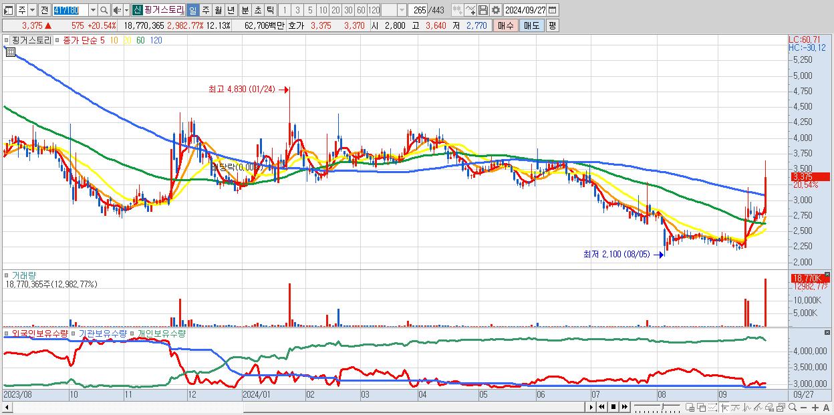The height and width of the screenshot is (415, 834).
Task: Click the 거래량 volume panel label
Action: click(23, 275)
